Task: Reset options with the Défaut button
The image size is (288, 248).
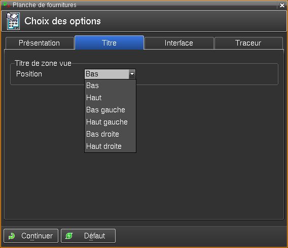Action: (x=88, y=236)
